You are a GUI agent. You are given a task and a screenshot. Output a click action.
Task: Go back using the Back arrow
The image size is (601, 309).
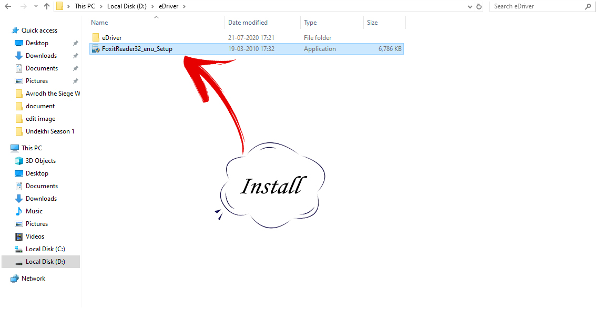[8, 6]
